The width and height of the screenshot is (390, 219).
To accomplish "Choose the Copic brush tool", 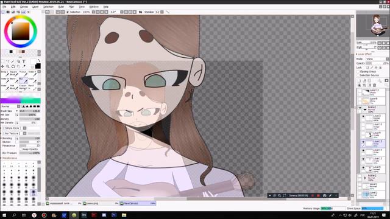I will [32, 80].
